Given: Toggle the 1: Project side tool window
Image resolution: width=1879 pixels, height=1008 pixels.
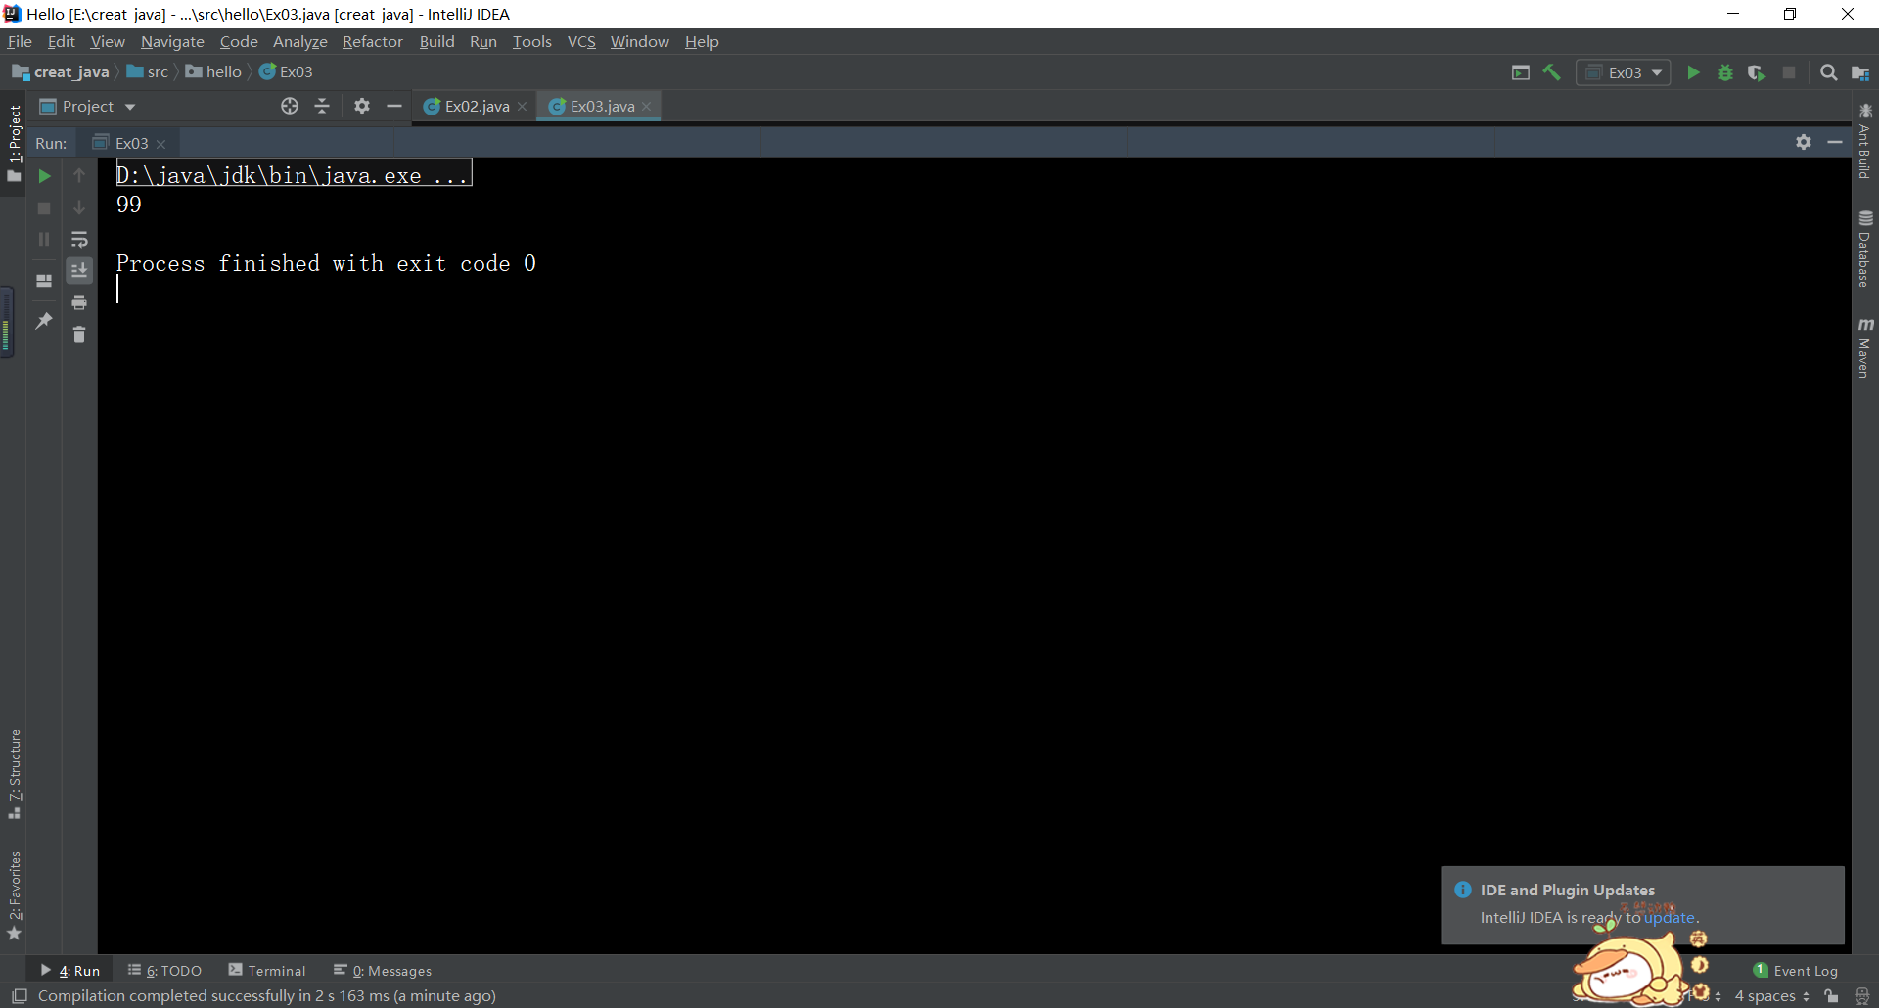Looking at the screenshot, I should point(14,143).
